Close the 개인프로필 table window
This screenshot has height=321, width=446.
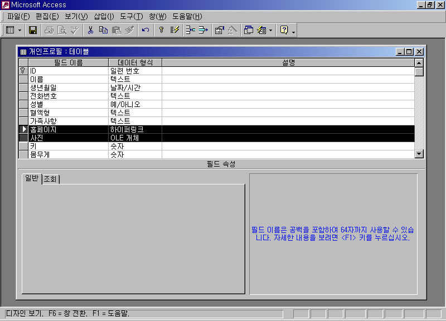point(419,52)
